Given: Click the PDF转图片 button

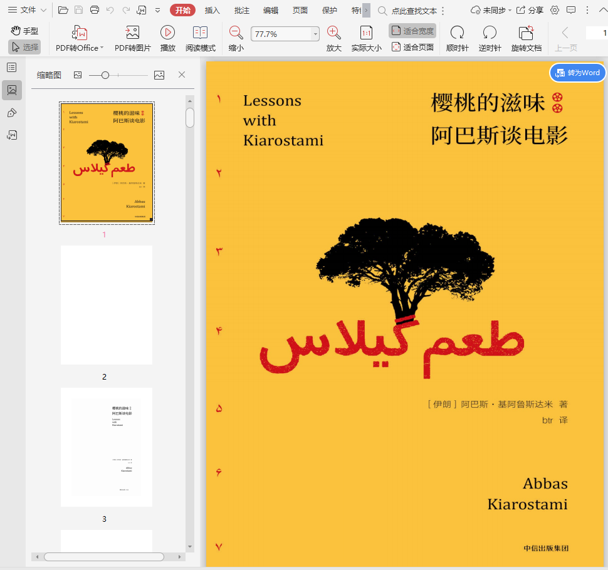Looking at the screenshot, I should [133, 38].
